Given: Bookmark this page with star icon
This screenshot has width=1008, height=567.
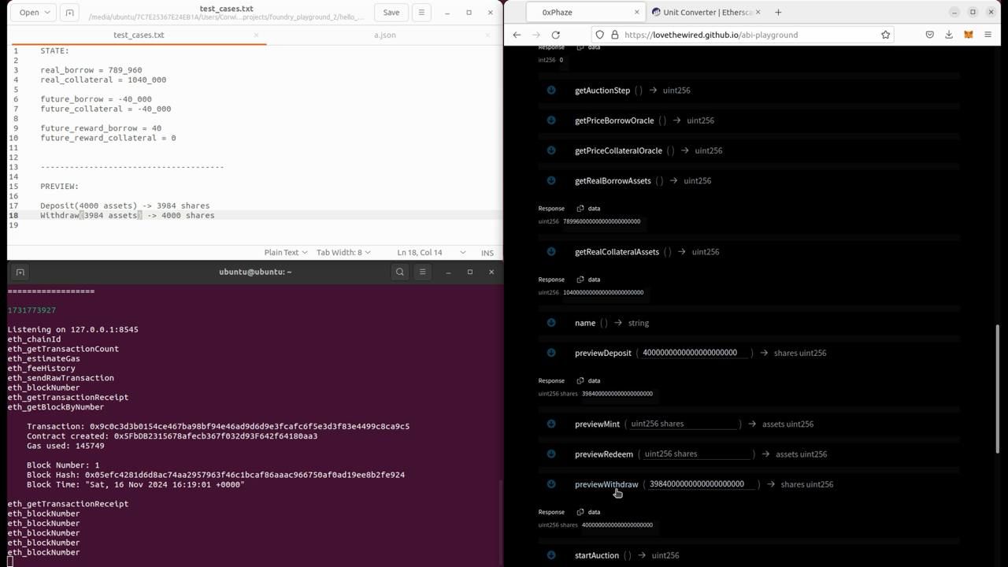Looking at the screenshot, I should tap(885, 35).
